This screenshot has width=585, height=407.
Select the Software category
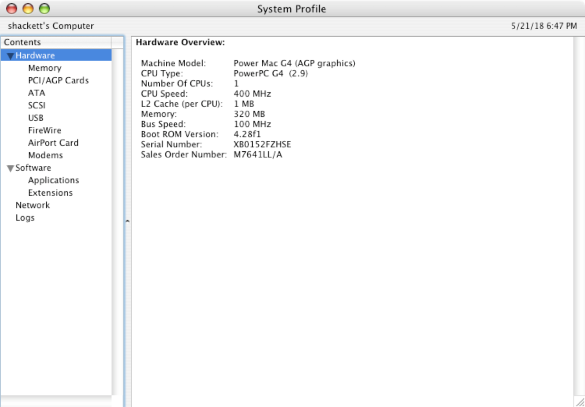[x=33, y=168]
